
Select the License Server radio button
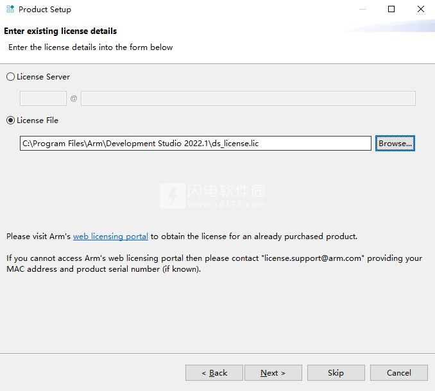10,77
